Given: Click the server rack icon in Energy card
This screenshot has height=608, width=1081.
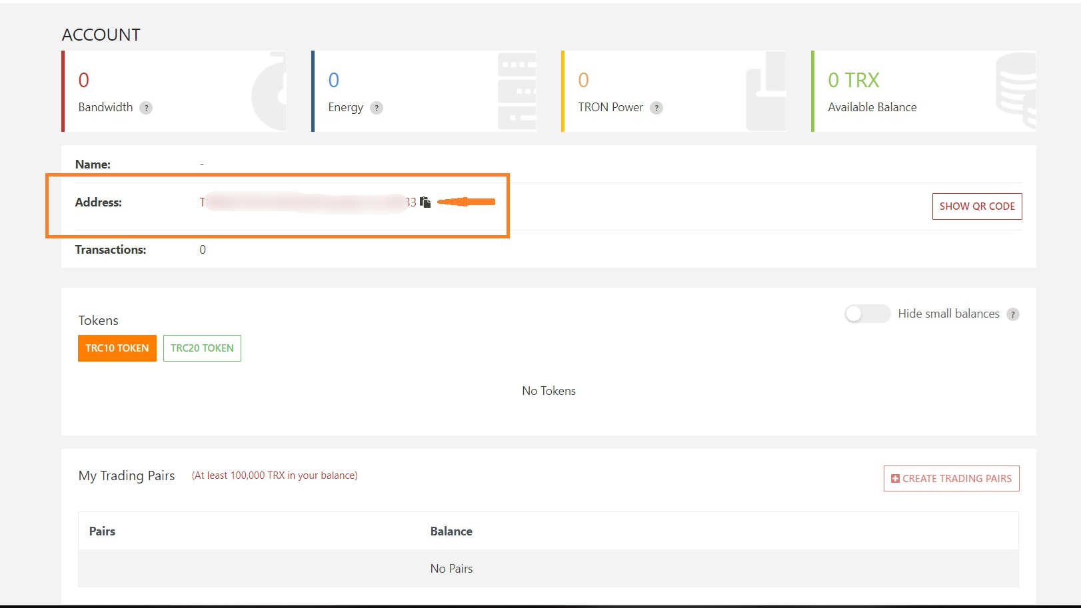Looking at the screenshot, I should 517,91.
